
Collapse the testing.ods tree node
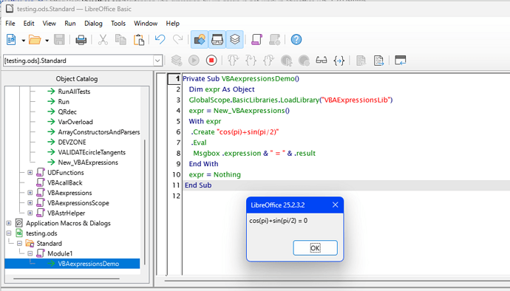(9, 233)
